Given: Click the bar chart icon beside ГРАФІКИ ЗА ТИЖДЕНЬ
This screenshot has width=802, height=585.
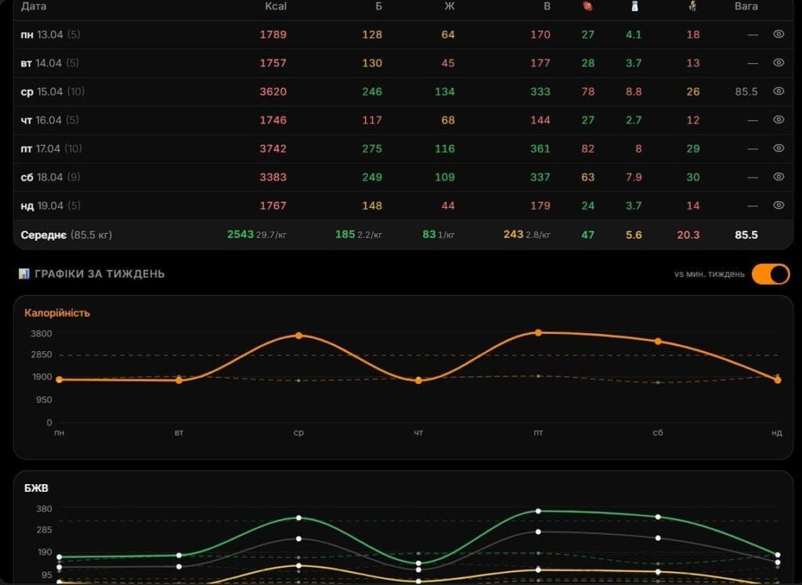Looking at the screenshot, I should (x=24, y=274).
